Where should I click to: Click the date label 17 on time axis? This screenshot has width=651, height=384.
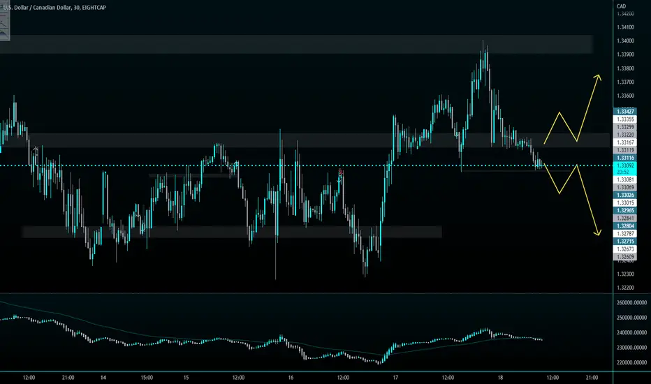(x=395, y=377)
